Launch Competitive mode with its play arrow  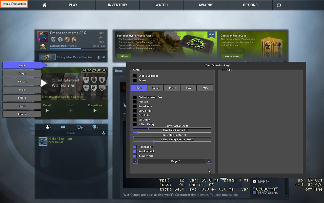95,111
